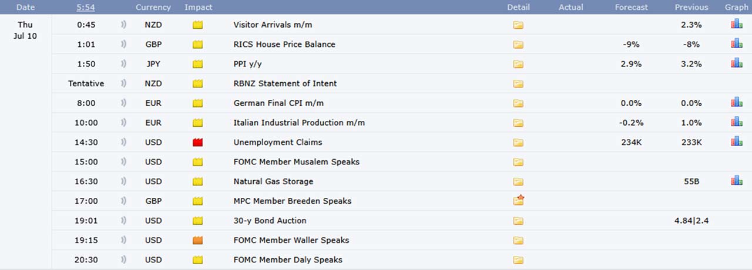
Task: Toggle alert for 14:30 Unemployment Claims
Action: 123,142
